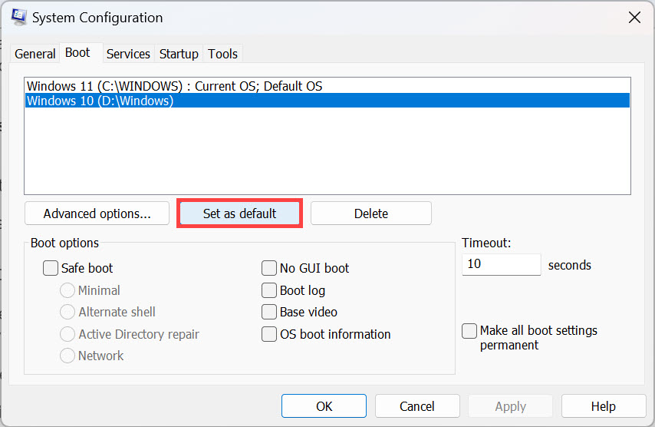Enable the Safe boot checkbox

[51, 268]
